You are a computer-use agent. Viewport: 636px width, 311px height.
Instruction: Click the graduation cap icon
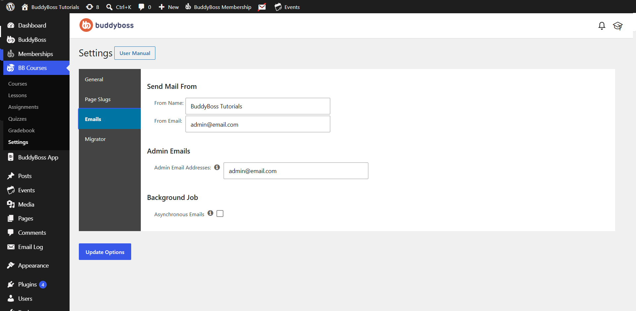click(618, 26)
